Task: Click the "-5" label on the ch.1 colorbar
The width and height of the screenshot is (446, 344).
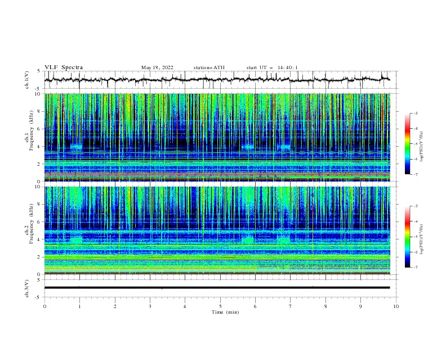Action: pyautogui.click(x=415, y=144)
